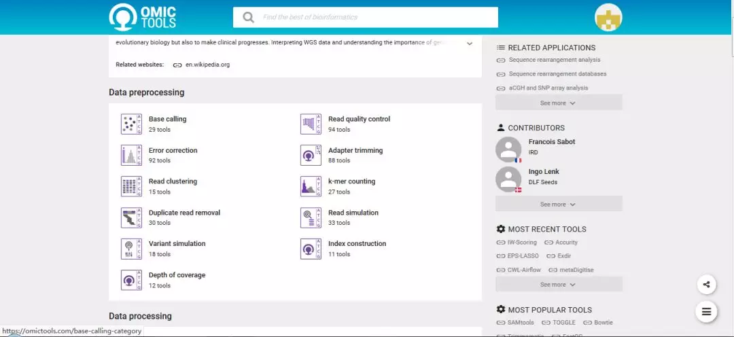Open aCGH and SNP array analysis link
734x337 pixels.
(548, 88)
